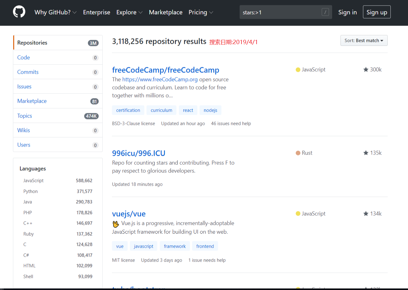
Task: Filter results by Ruby language
Action: click(58, 234)
